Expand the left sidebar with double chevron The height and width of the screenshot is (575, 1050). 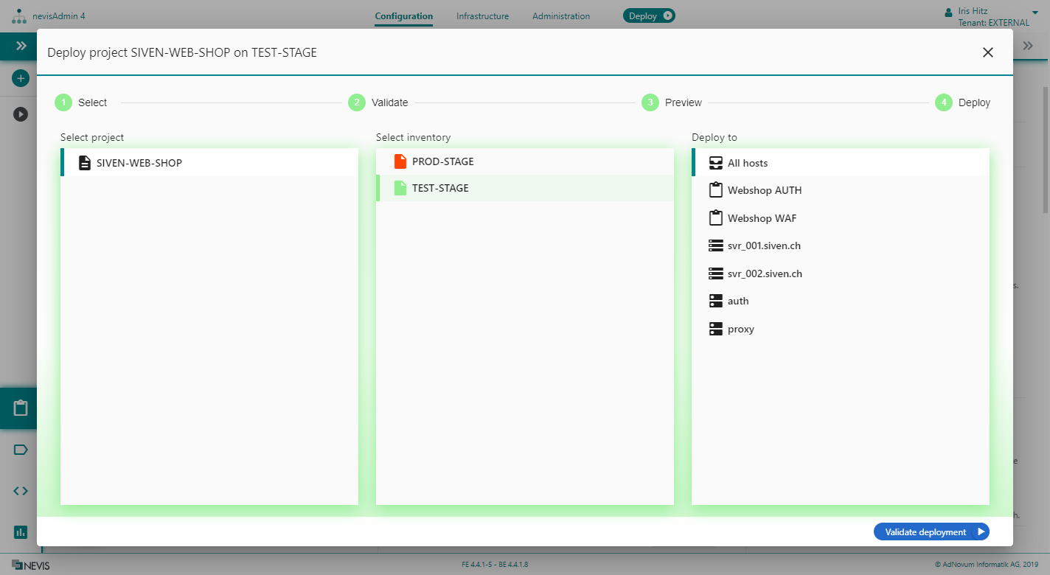[x=21, y=46]
